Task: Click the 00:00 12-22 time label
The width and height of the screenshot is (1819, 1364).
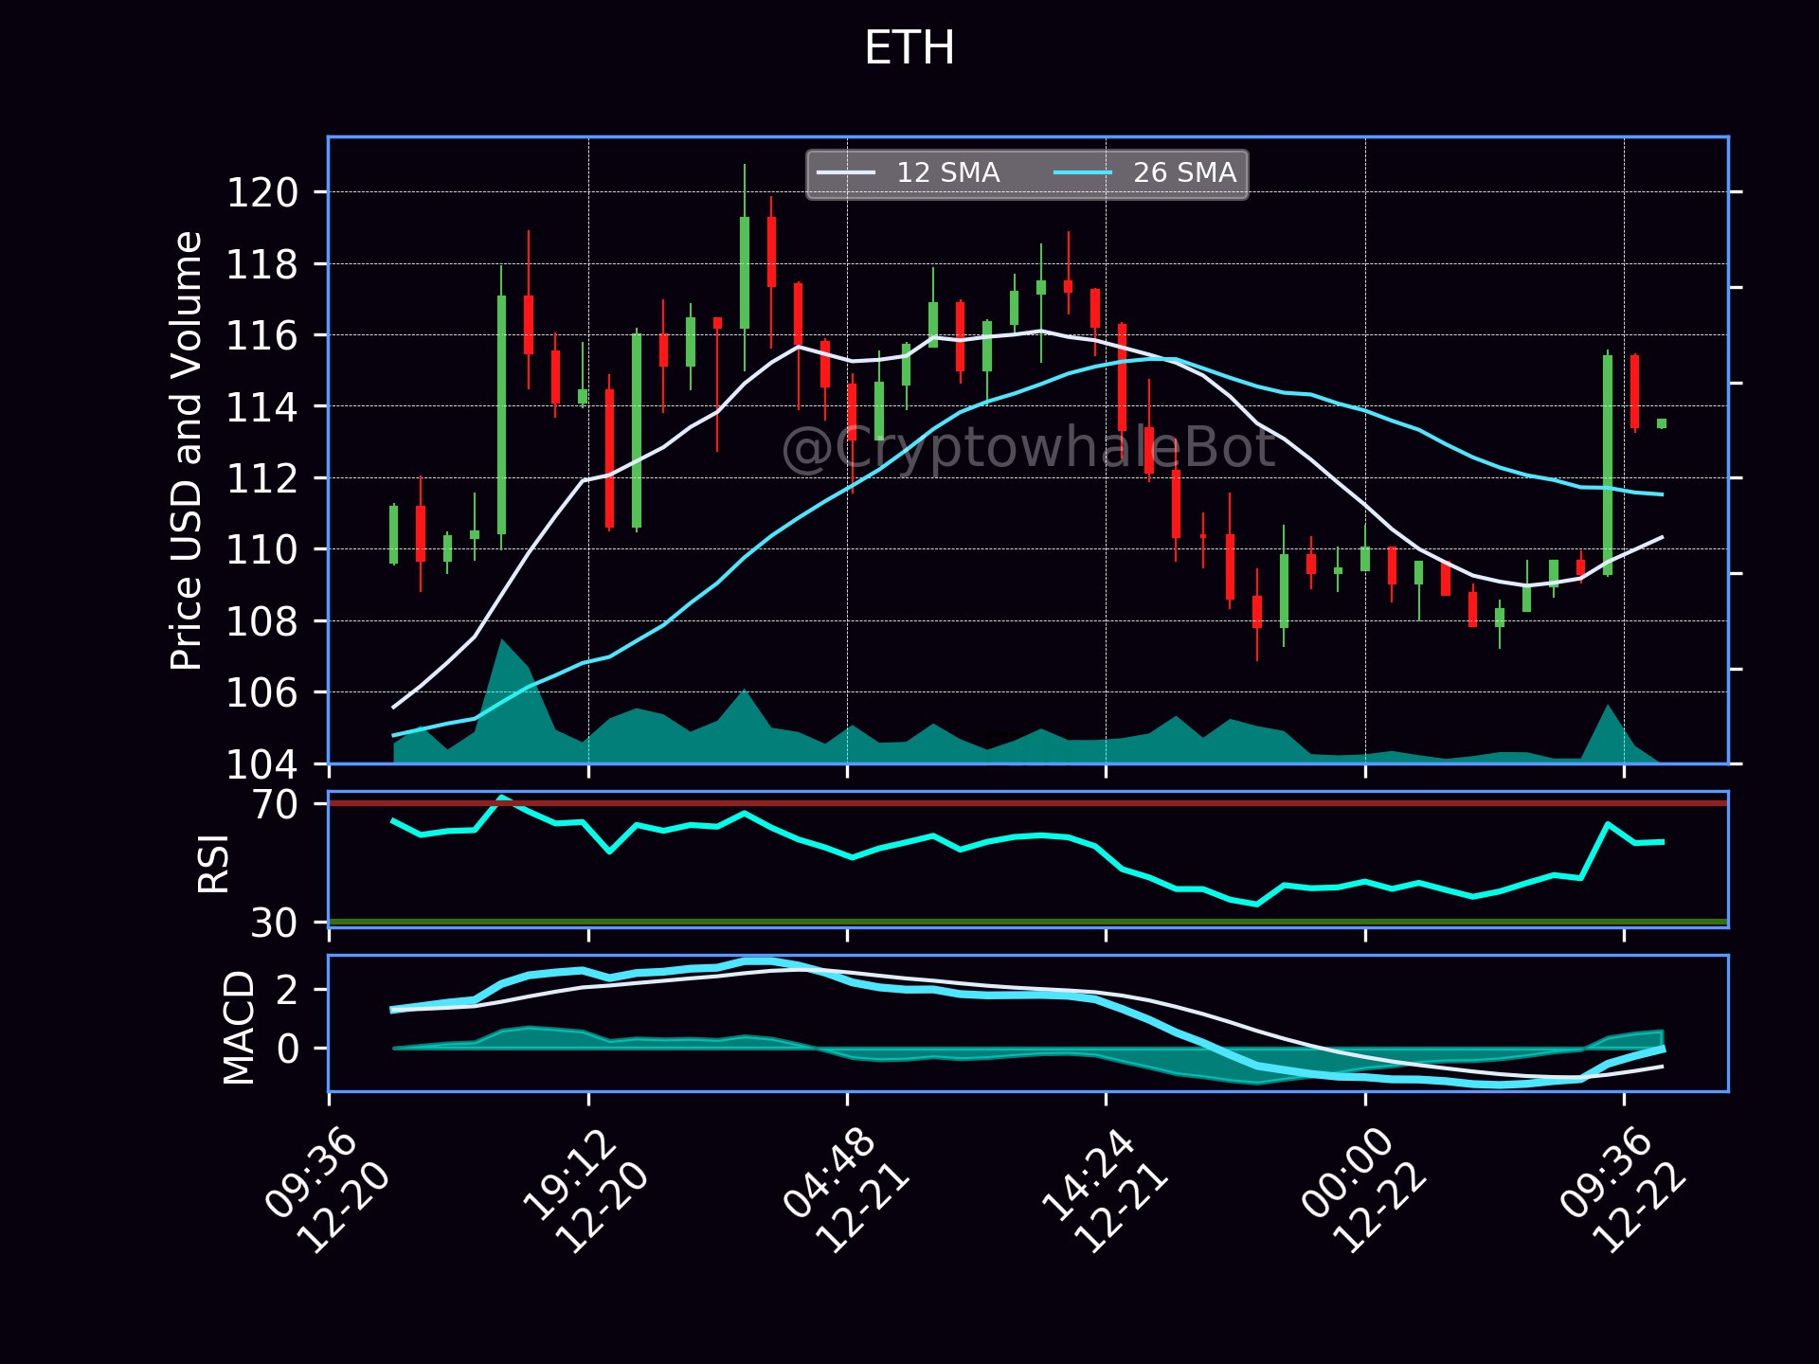Action: (1363, 1191)
